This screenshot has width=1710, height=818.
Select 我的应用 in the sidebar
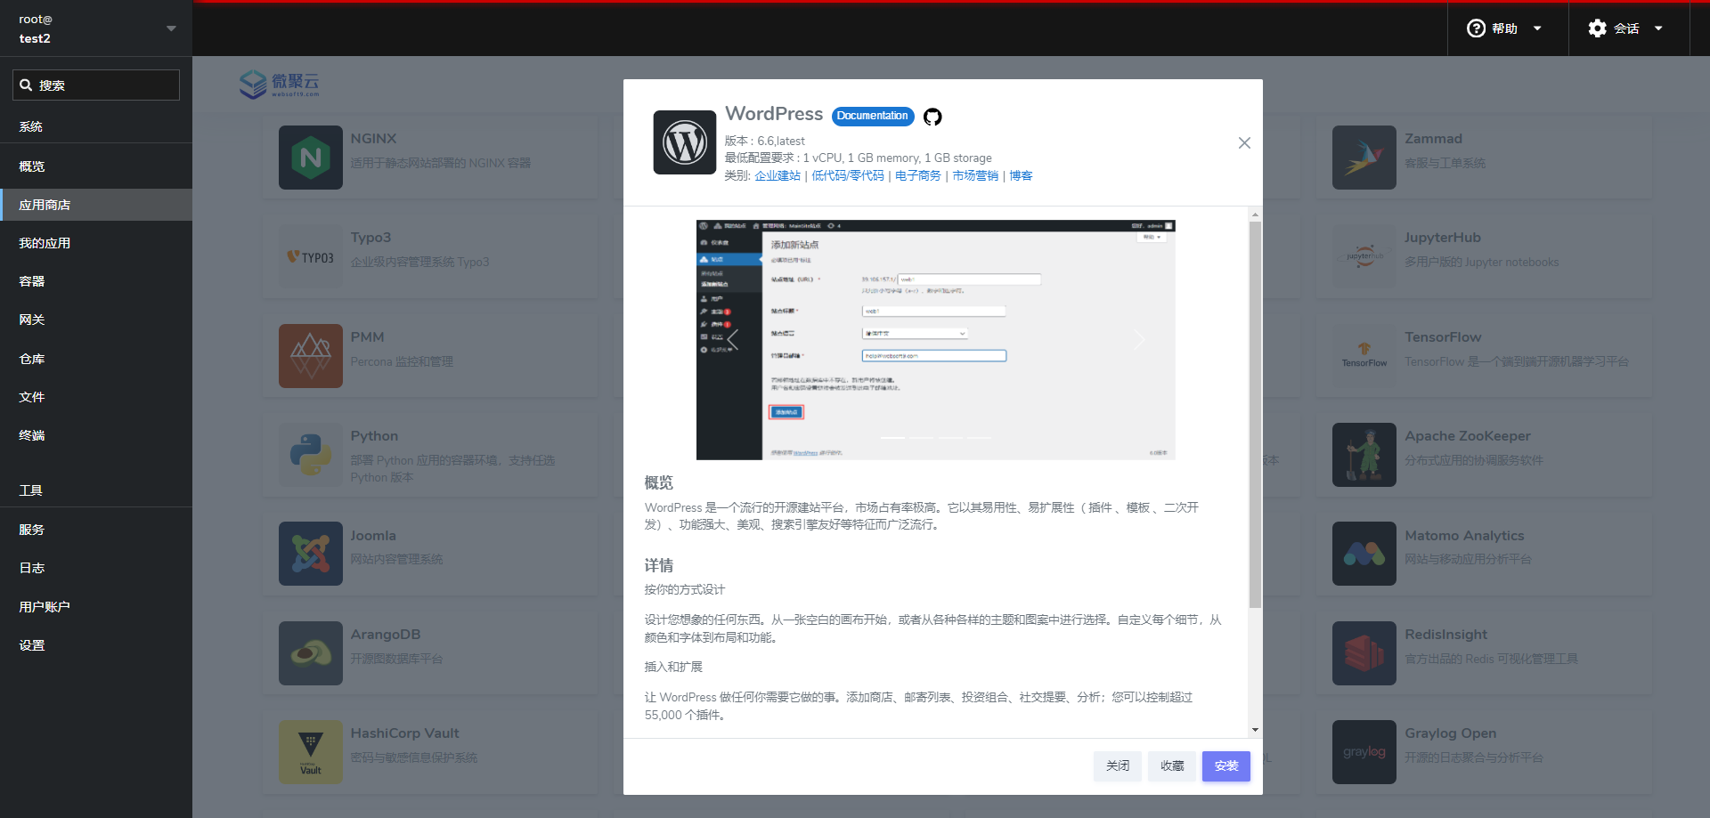[45, 243]
